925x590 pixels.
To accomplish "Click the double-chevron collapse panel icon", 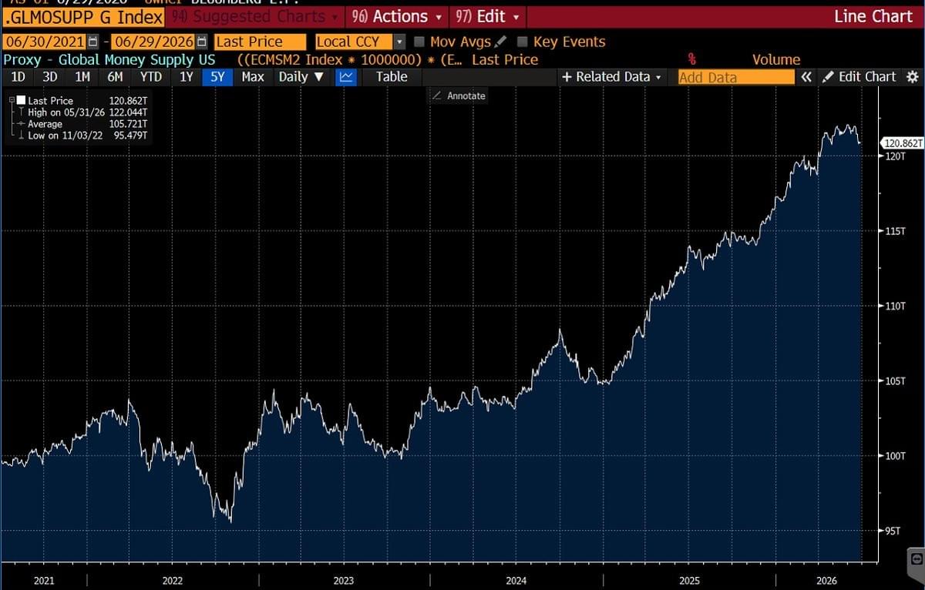I will [806, 77].
